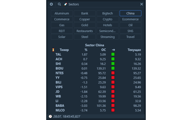Sort by the Тикер column header

point(64,50)
